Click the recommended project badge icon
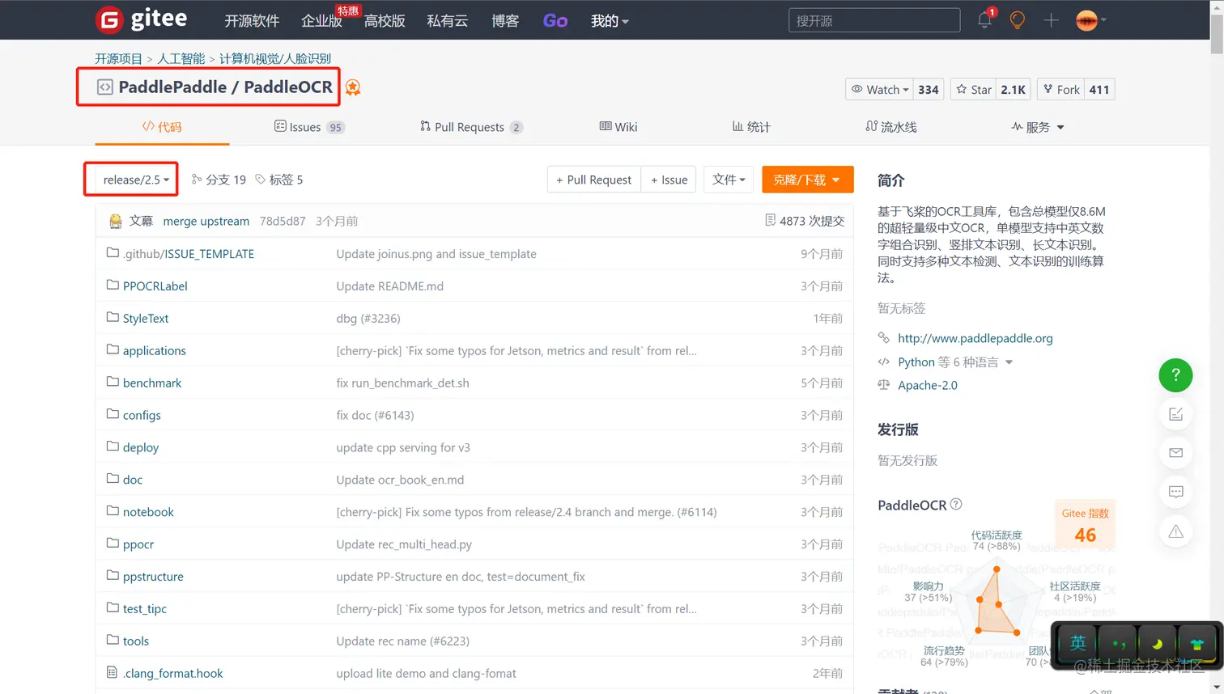 click(x=353, y=87)
